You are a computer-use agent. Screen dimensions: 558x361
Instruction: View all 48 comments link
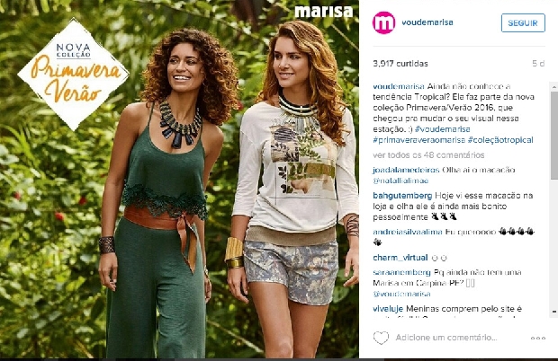tap(428, 155)
